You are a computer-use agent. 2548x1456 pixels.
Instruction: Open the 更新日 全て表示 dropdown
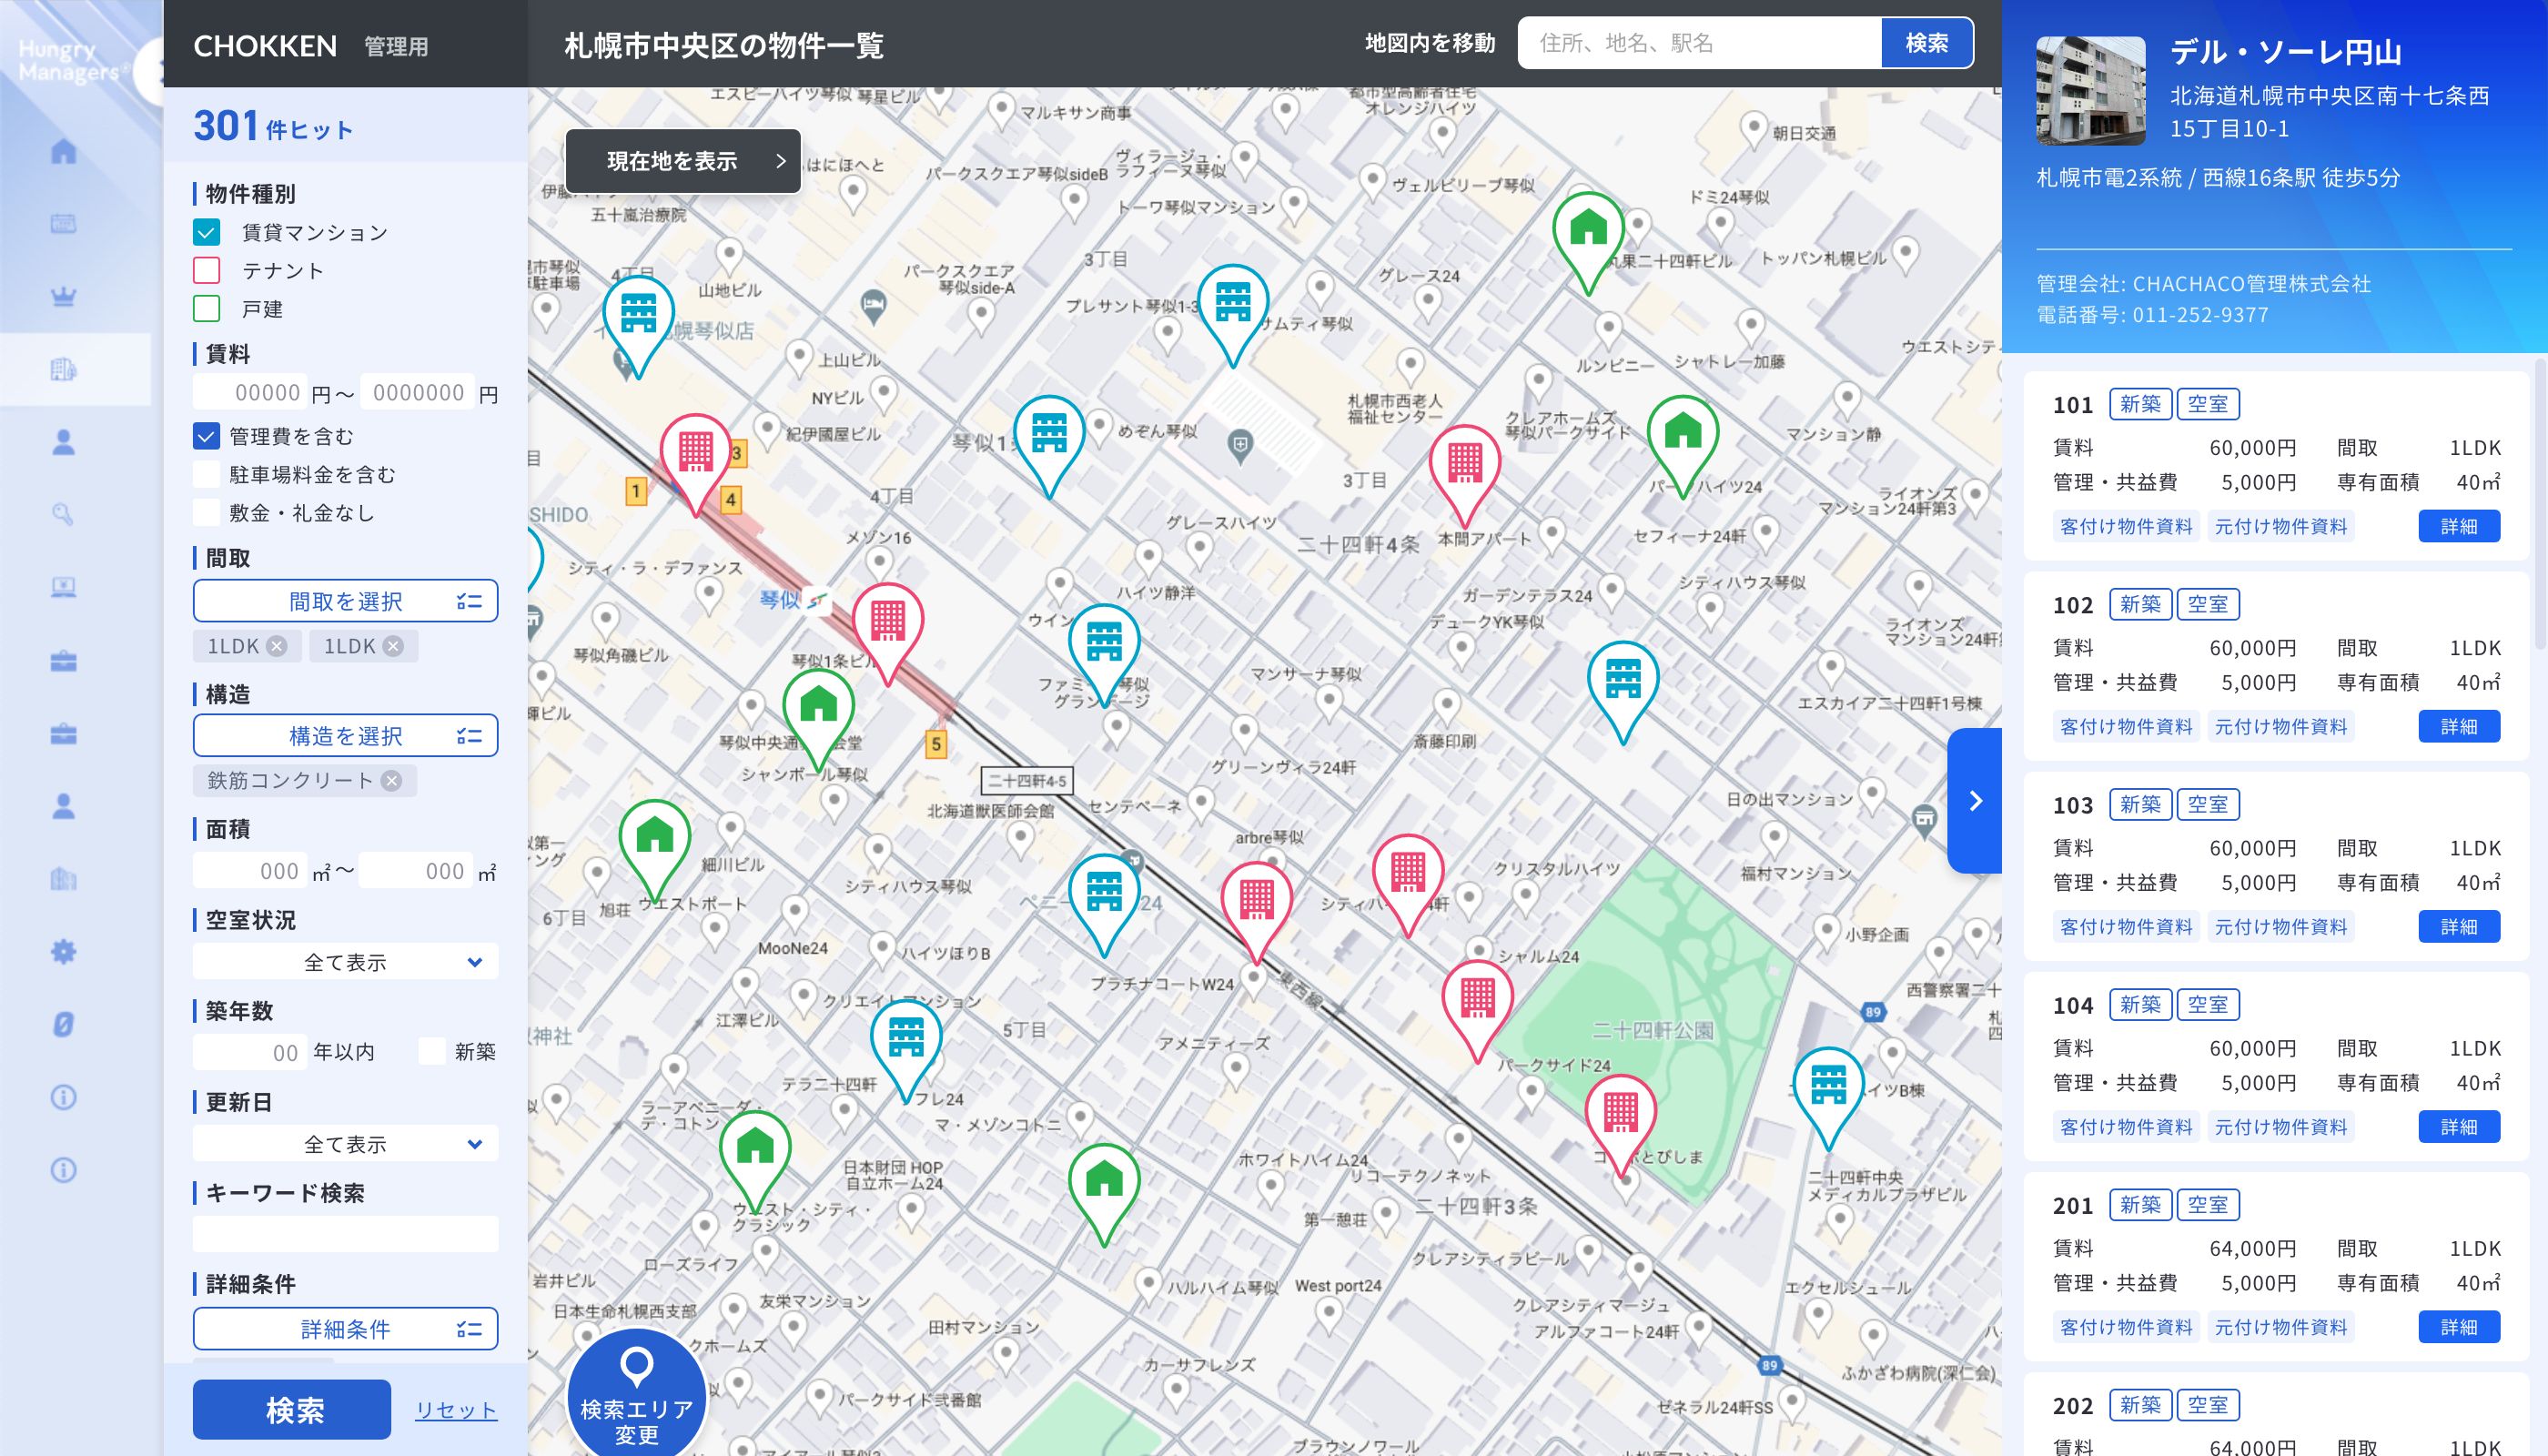coord(345,1144)
